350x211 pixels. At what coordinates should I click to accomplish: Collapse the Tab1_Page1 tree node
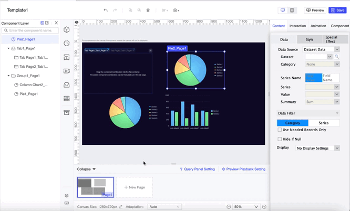(x=8, y=48)
